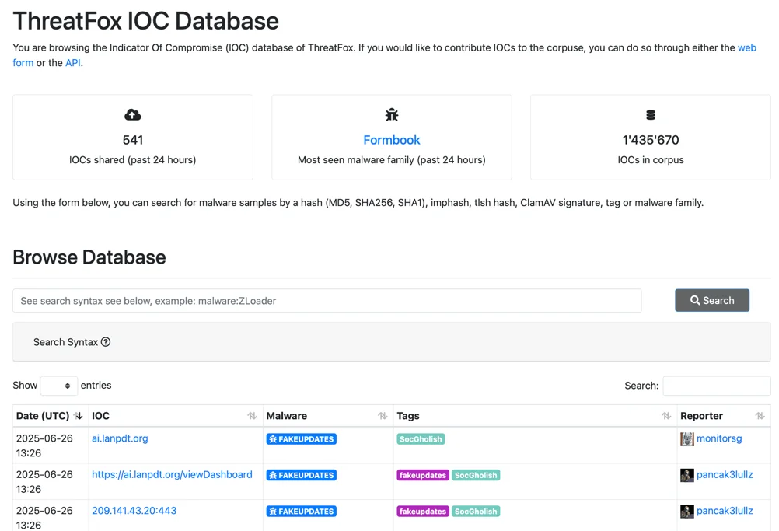This screenshot has width=779, height=531.
Task: Open IOC 209.141.43.20:443 link
Action: (x=134, y=511)
